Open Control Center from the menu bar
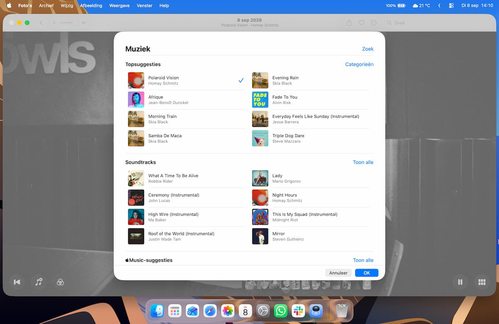This screenshot has width=499, height=324. (452, 6)
